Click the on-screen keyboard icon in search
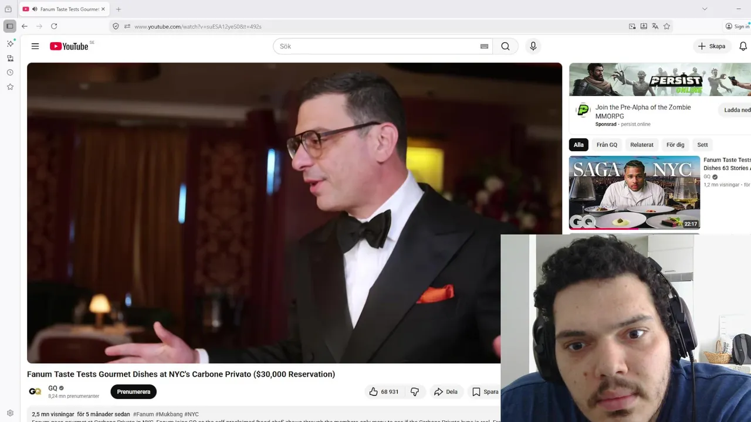 (x=484, y=46)
